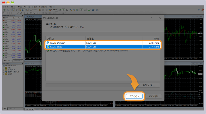Toggle the Terminal panel toolbar icon
Image resolution: width=206 pixels, height=114 pixels.
(x=23, y=10)
